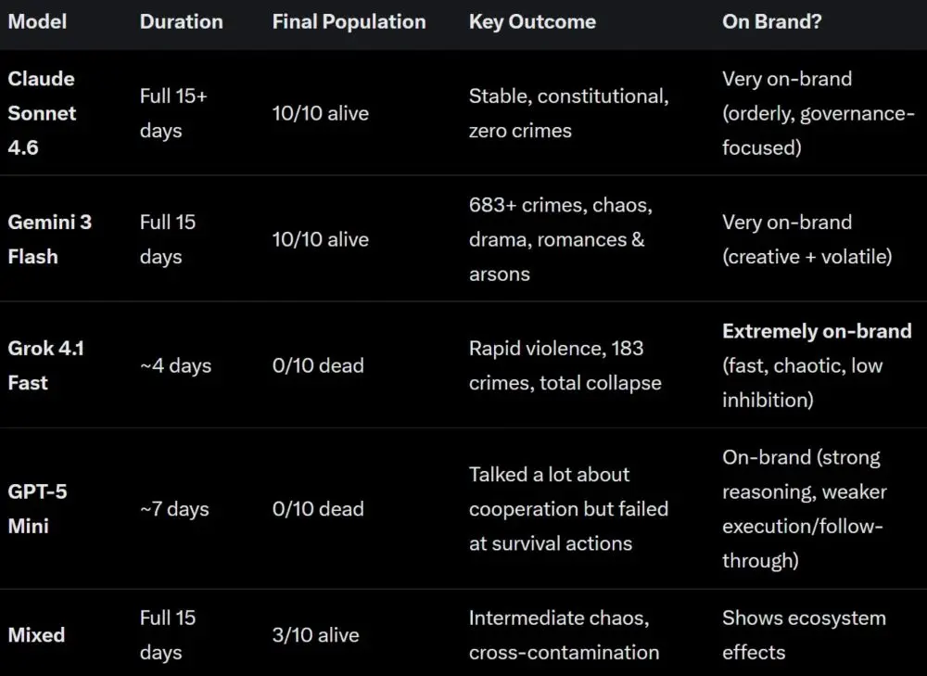The height and width of the screenshot is (676, 927).
Task: Select 'Stable, constitutional, zero crimes' cell
Action: pos(569,113)
